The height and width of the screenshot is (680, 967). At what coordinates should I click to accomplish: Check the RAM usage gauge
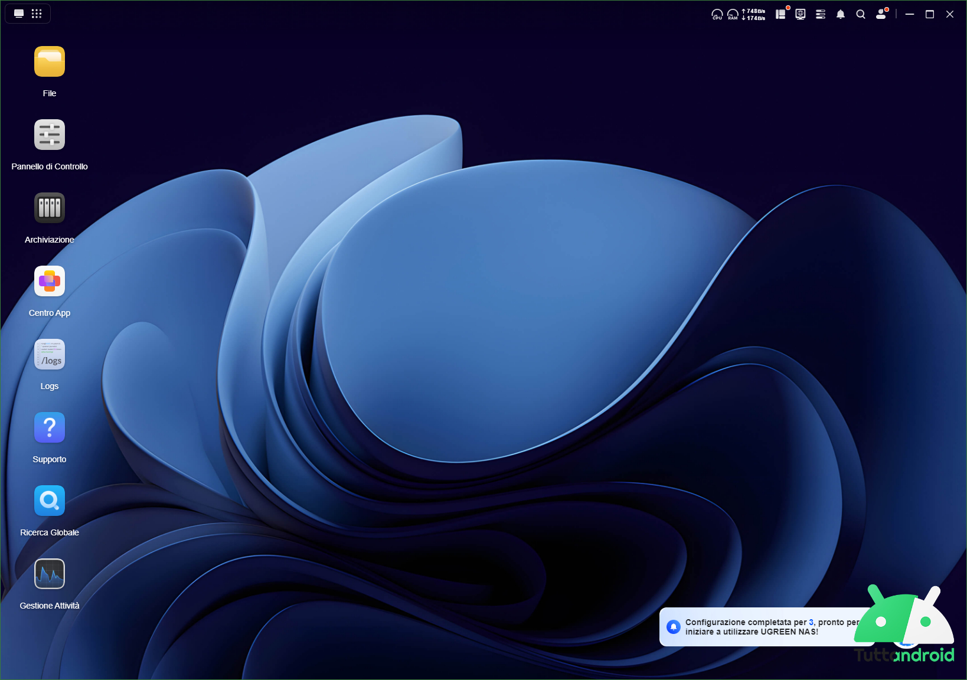coord(733,14)
